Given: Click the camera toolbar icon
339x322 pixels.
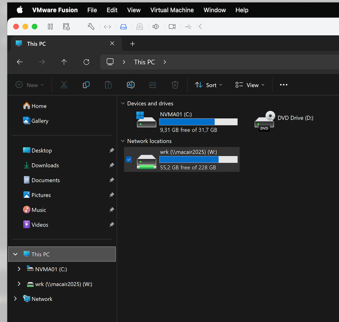Looking at the screenshot, I should (x=172, y=27).
